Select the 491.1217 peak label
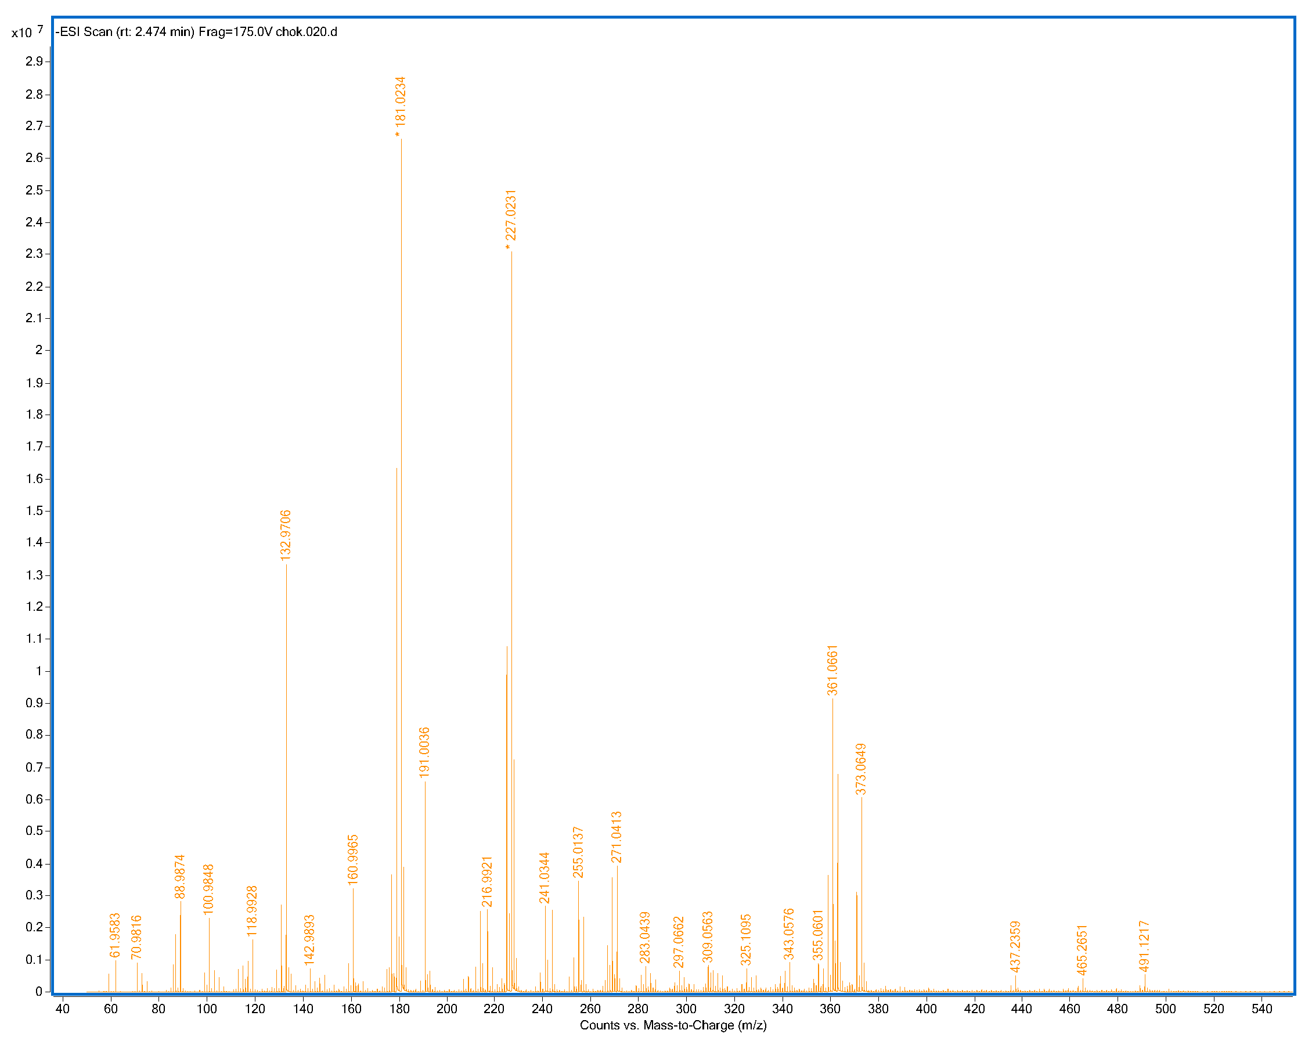Viewport: 1312px width, 1048px height. [1144, 946]
